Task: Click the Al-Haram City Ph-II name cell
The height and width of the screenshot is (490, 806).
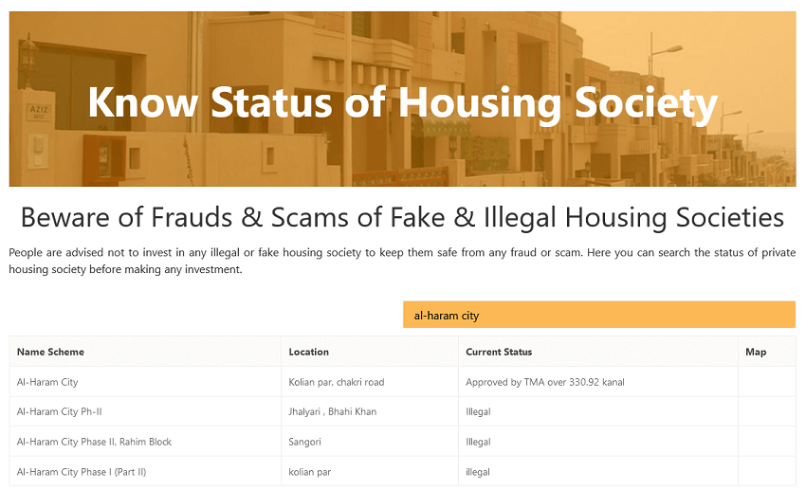Action: (61, 412)
